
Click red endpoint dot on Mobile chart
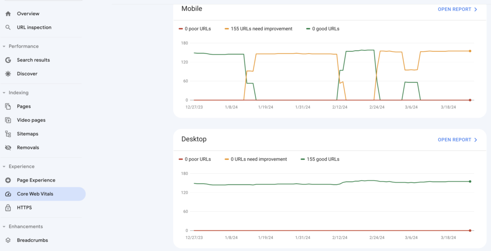point(470,100)
